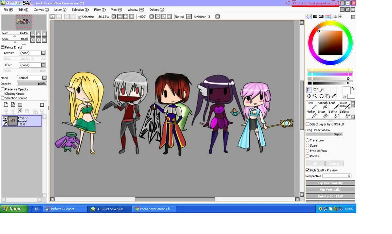Viewport: 392px width, 234px height.
Task: Hide Layer2 with eye icon
Action: coord(5,119)
